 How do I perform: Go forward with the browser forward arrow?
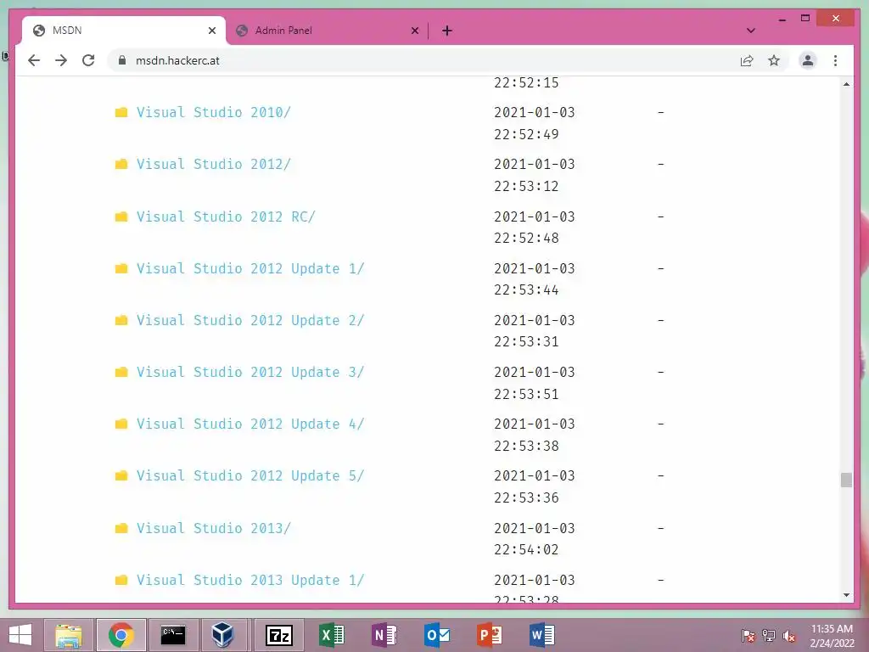tap(61, 60)
